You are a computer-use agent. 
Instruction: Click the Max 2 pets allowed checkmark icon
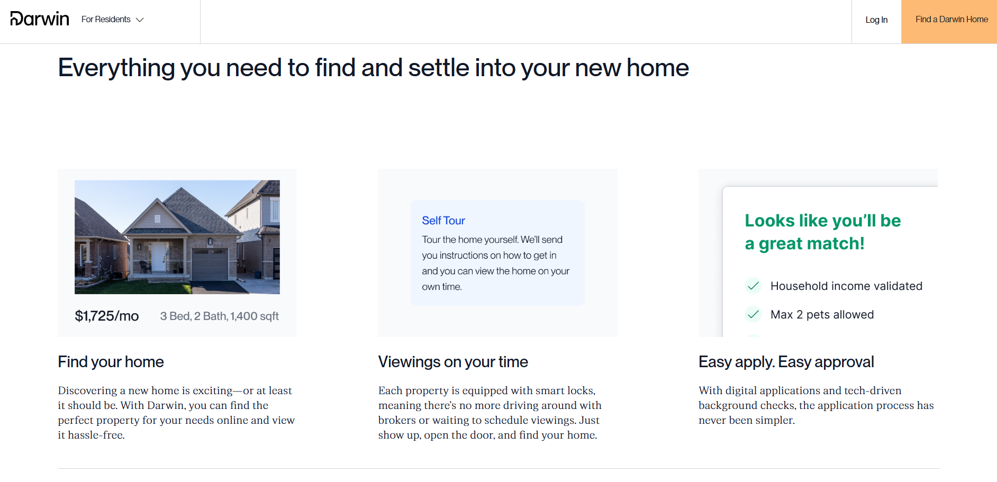(x=753, y=315)
